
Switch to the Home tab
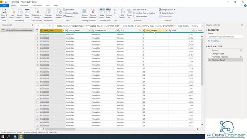(14, 5)
